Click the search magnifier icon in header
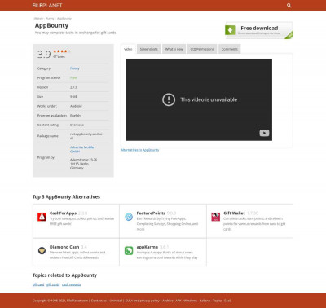This screenshot has width=326, height=308. 289,5
